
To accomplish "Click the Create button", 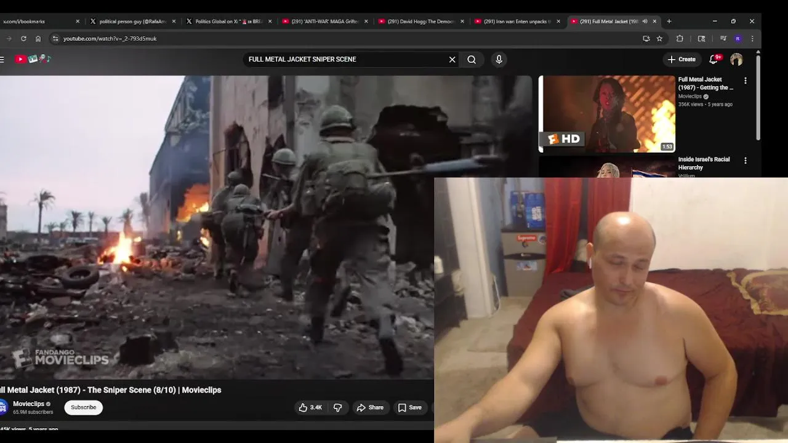I will coord(681,59).
